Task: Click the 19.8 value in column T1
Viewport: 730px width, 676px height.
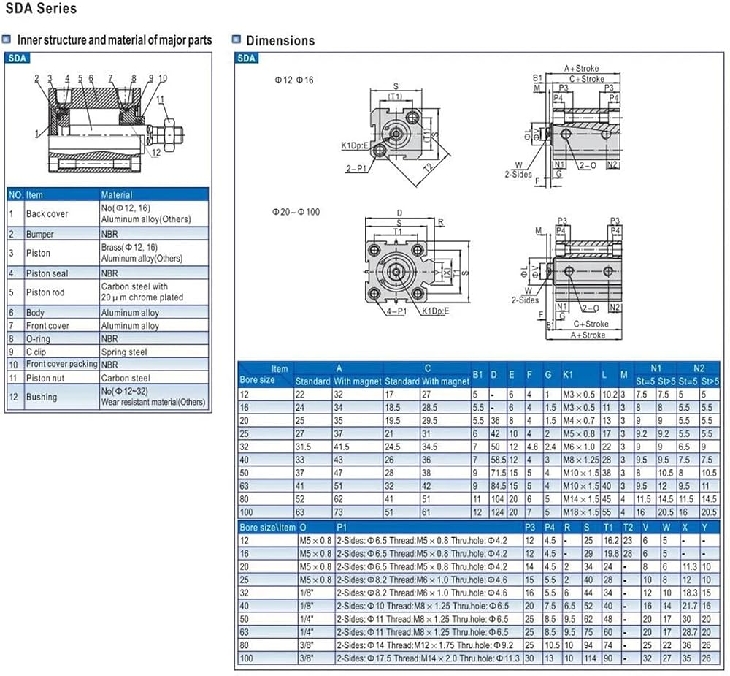Action: [x=611, y=554]
